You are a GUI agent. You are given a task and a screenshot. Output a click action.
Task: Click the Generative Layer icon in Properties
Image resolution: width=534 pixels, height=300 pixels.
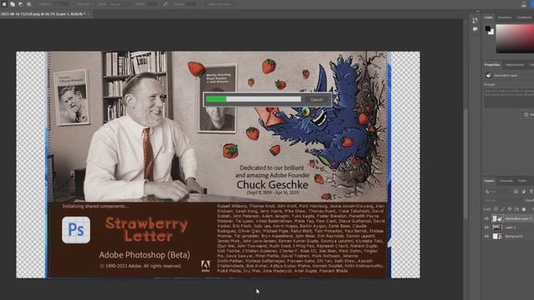(x=489, y=76)
